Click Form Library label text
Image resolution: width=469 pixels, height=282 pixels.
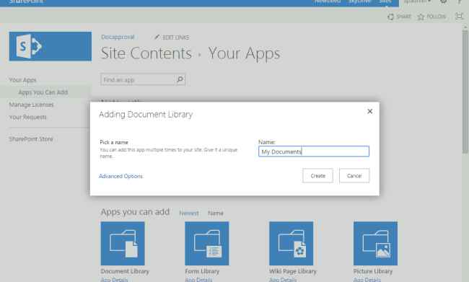[x=202, y=271]
